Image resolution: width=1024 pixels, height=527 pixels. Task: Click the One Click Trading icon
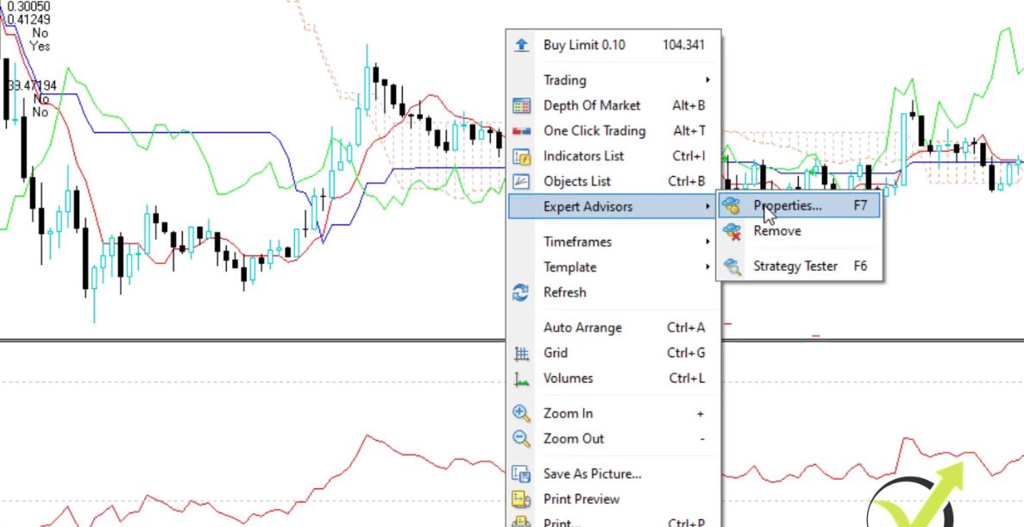click(521, 131)
